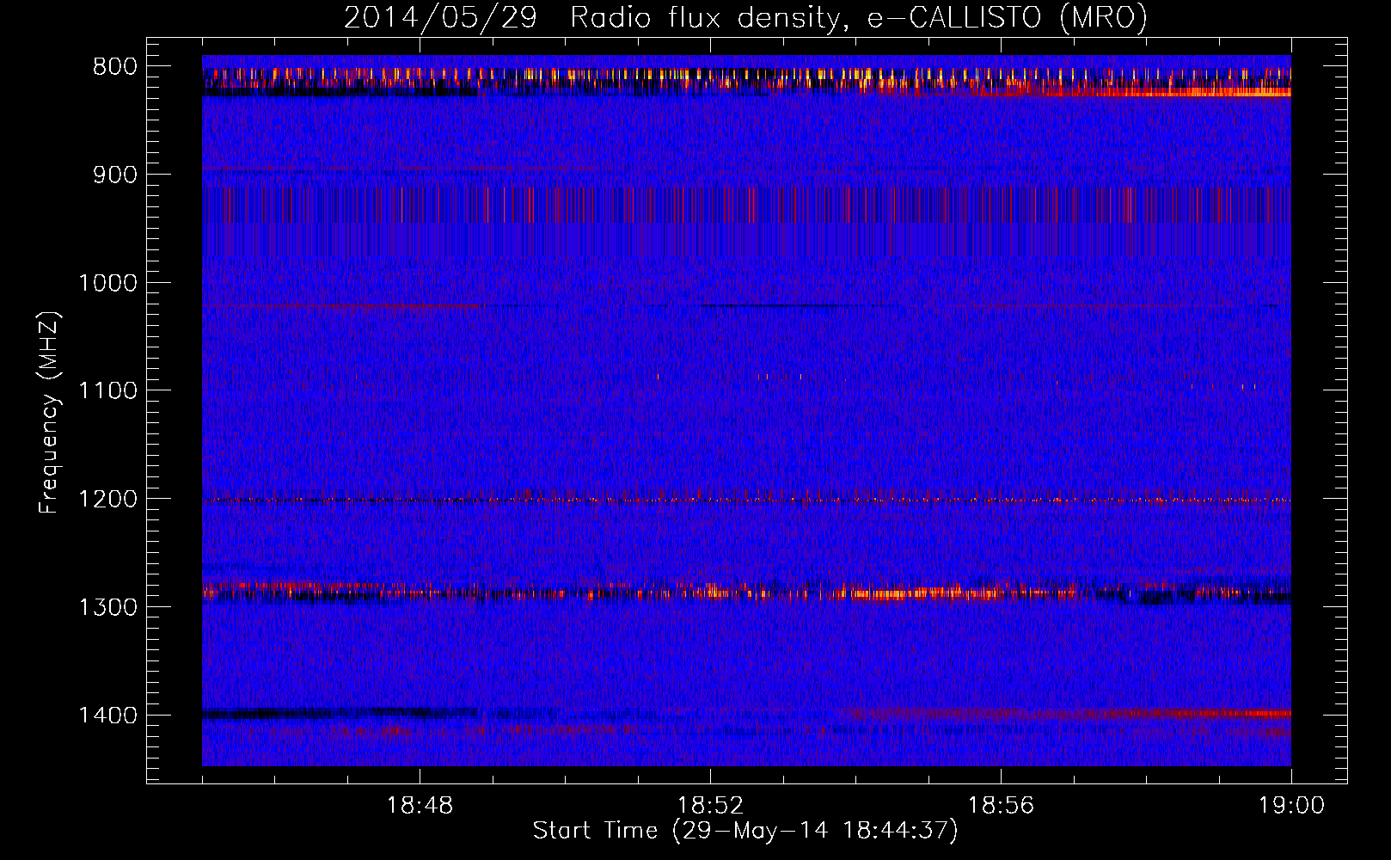Click the 1000 frequency tick label
Screen dimensions: 1391x860
(107, 283)
